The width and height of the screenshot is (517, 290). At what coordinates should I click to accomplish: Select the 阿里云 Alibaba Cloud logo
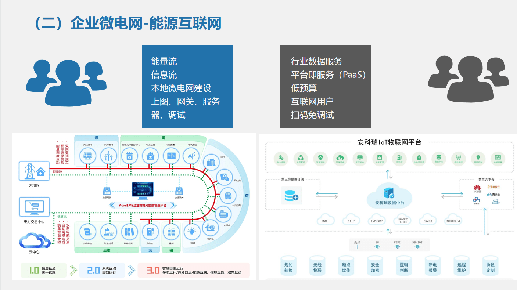pos(493,187)
